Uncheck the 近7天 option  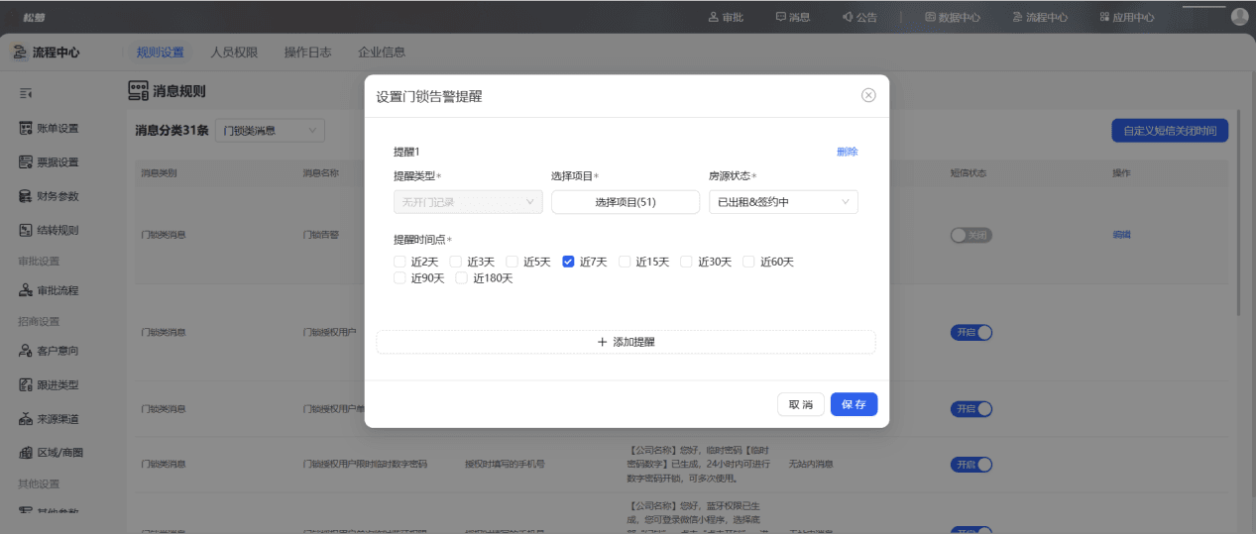coord(568,262)
